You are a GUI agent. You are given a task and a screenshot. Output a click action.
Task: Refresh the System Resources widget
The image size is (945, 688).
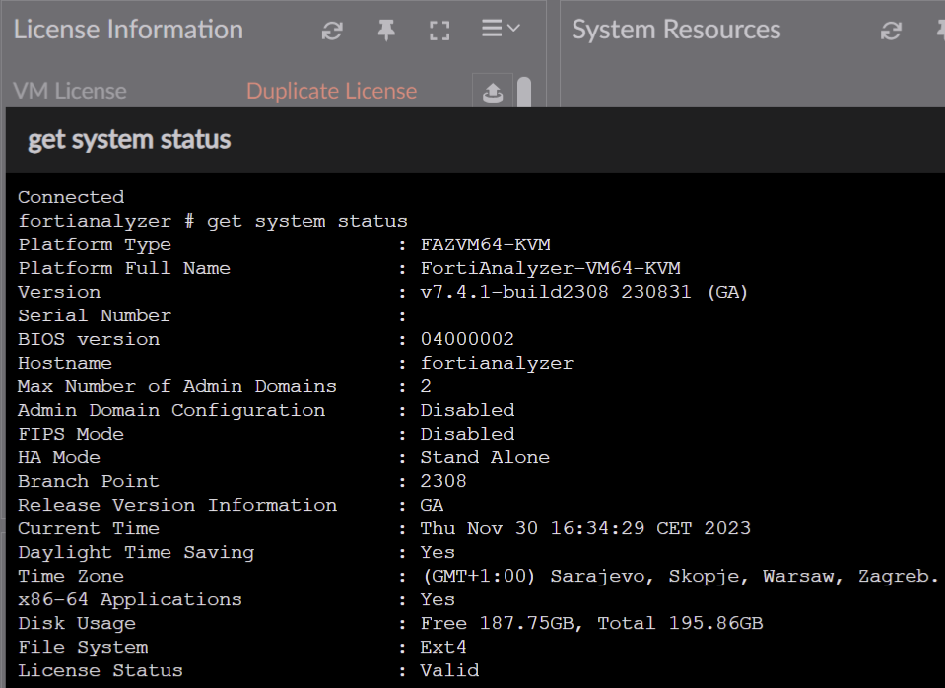[891, 31]
